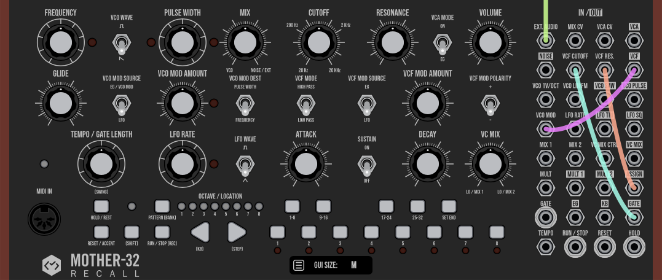Click the VCO PULSE output jack

(634, 100)
